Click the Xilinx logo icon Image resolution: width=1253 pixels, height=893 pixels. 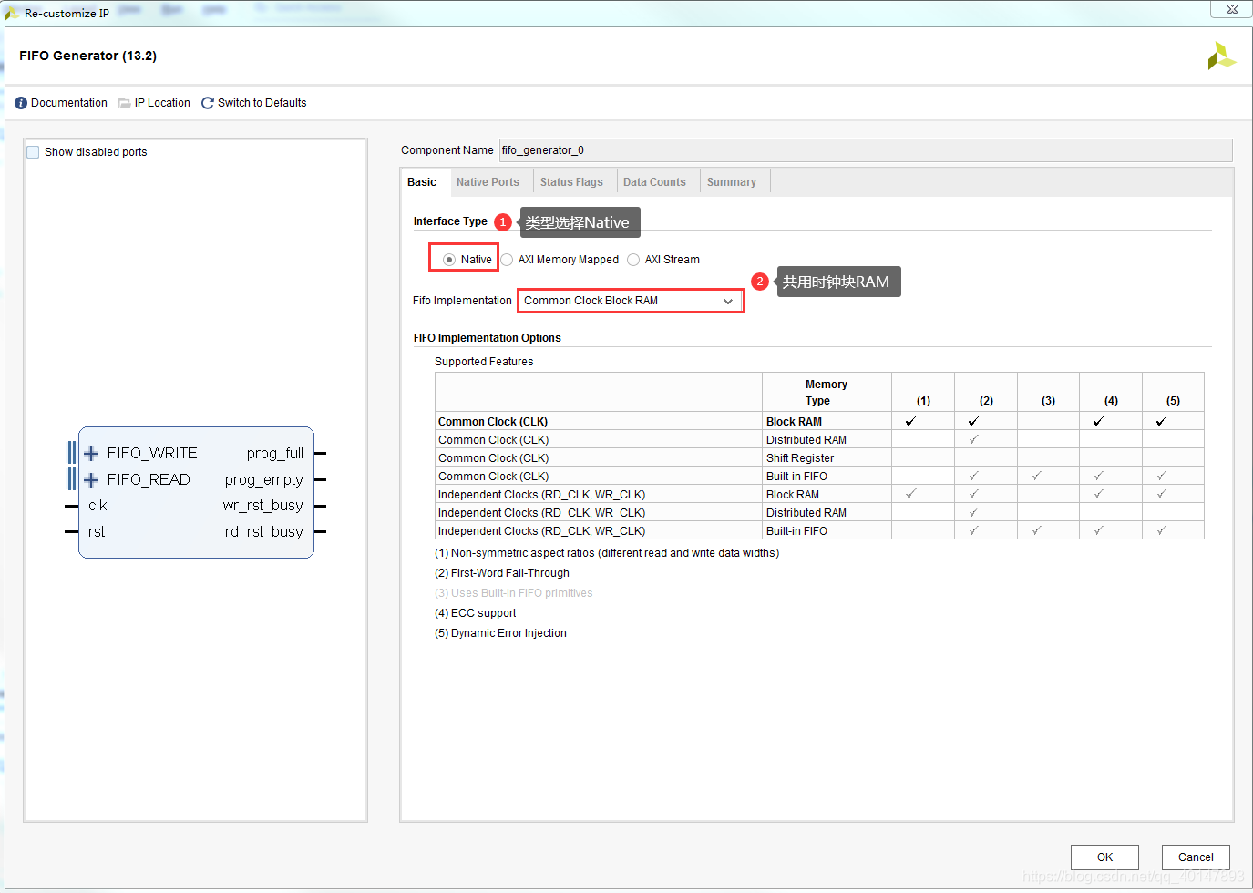[1221, 56]
